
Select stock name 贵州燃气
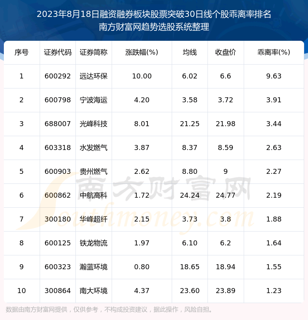94,172
